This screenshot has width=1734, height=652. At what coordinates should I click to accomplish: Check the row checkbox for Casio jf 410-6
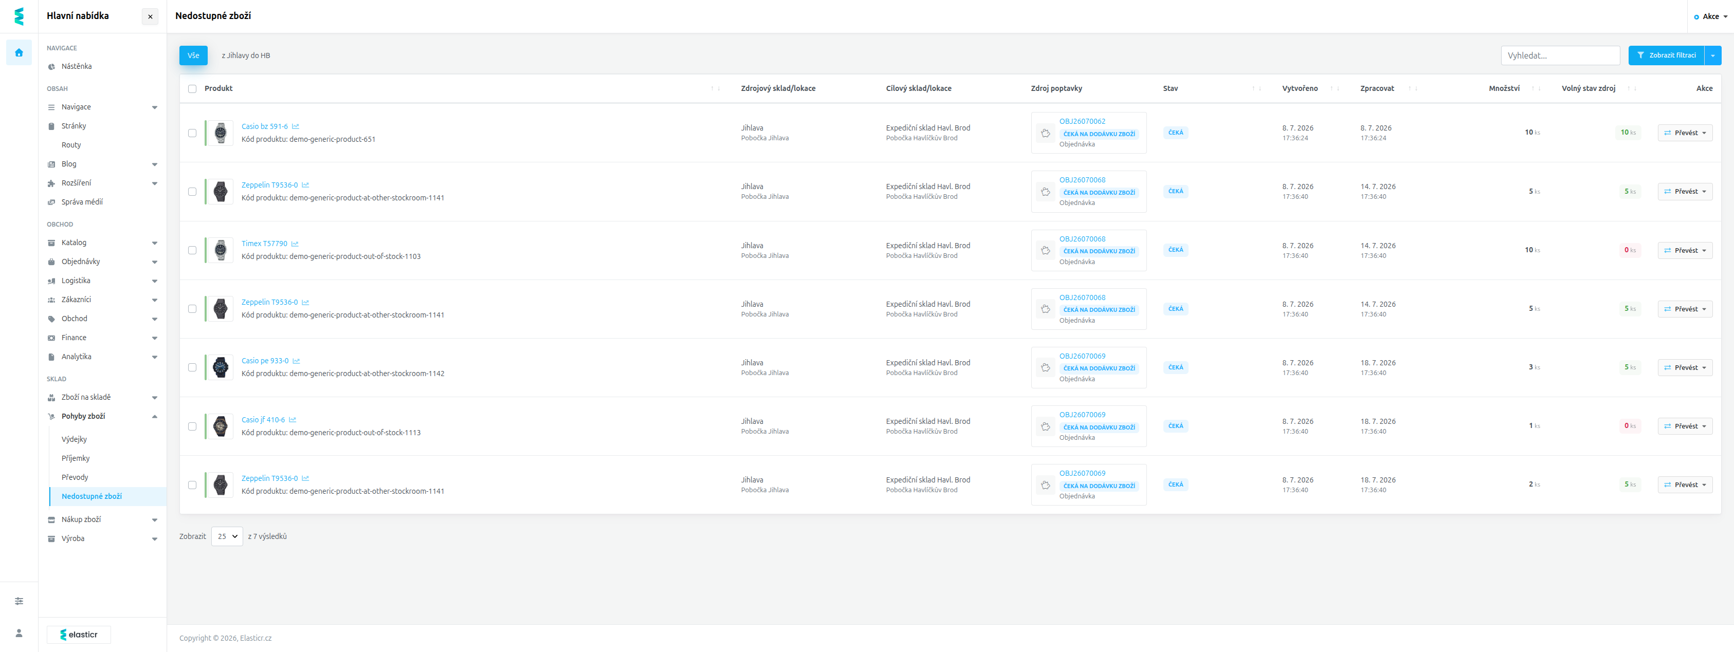(192, 426)
